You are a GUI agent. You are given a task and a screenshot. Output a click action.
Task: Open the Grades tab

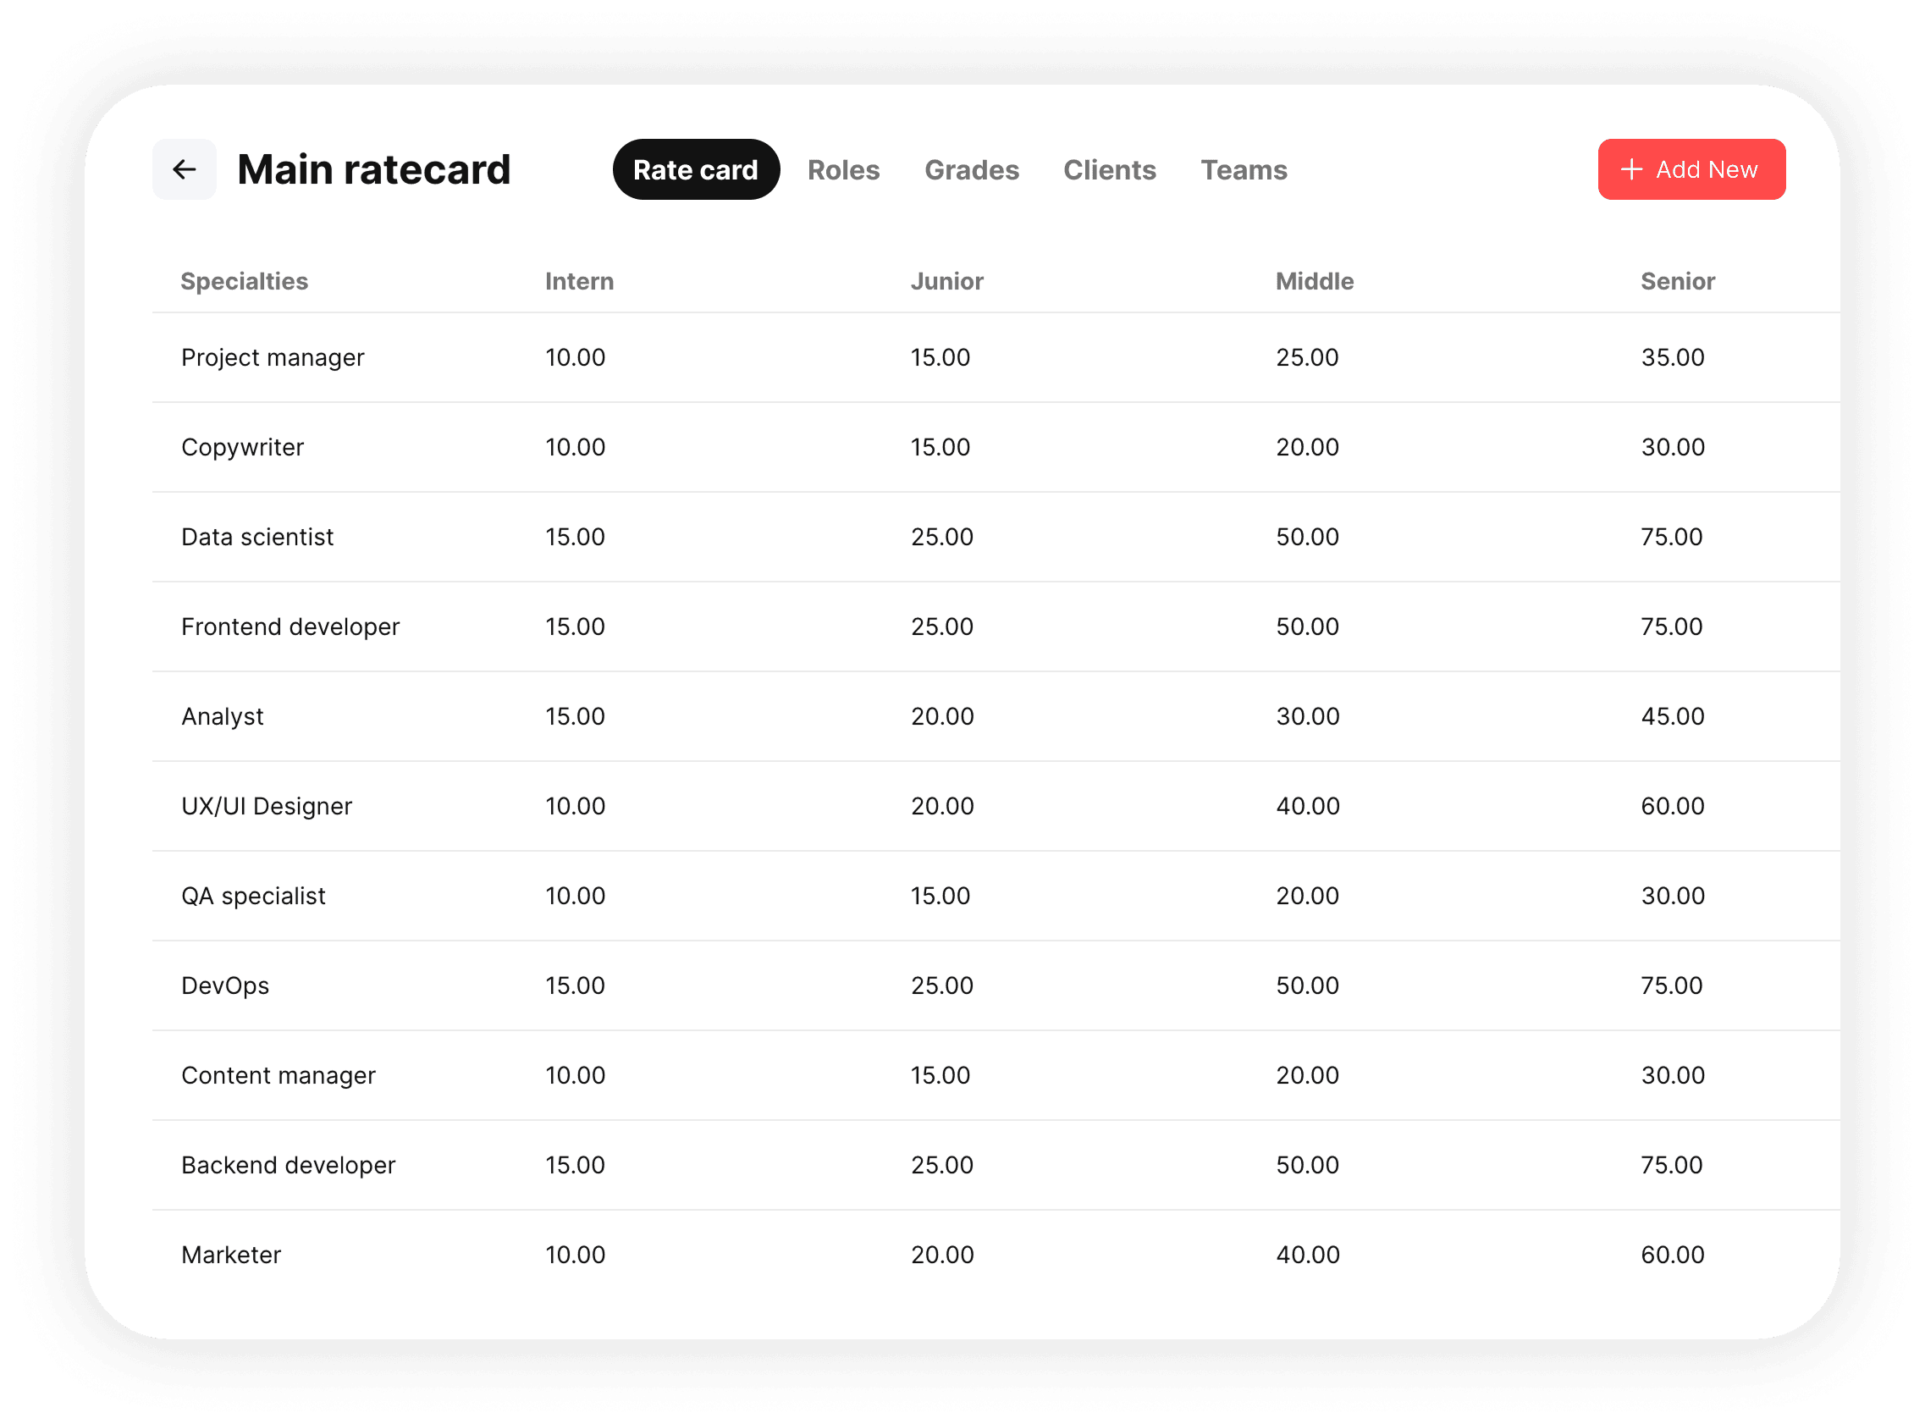click(x=971, y=170)
